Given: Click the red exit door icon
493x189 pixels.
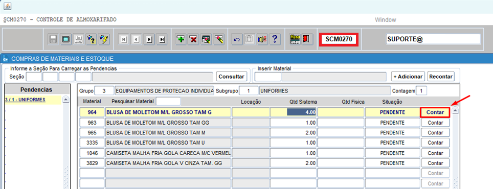Looking at the screenshot, I should pos(307,39).
